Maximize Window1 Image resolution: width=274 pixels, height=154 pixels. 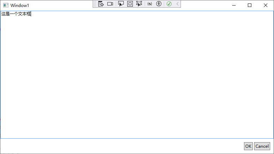(x=250, y=6)
